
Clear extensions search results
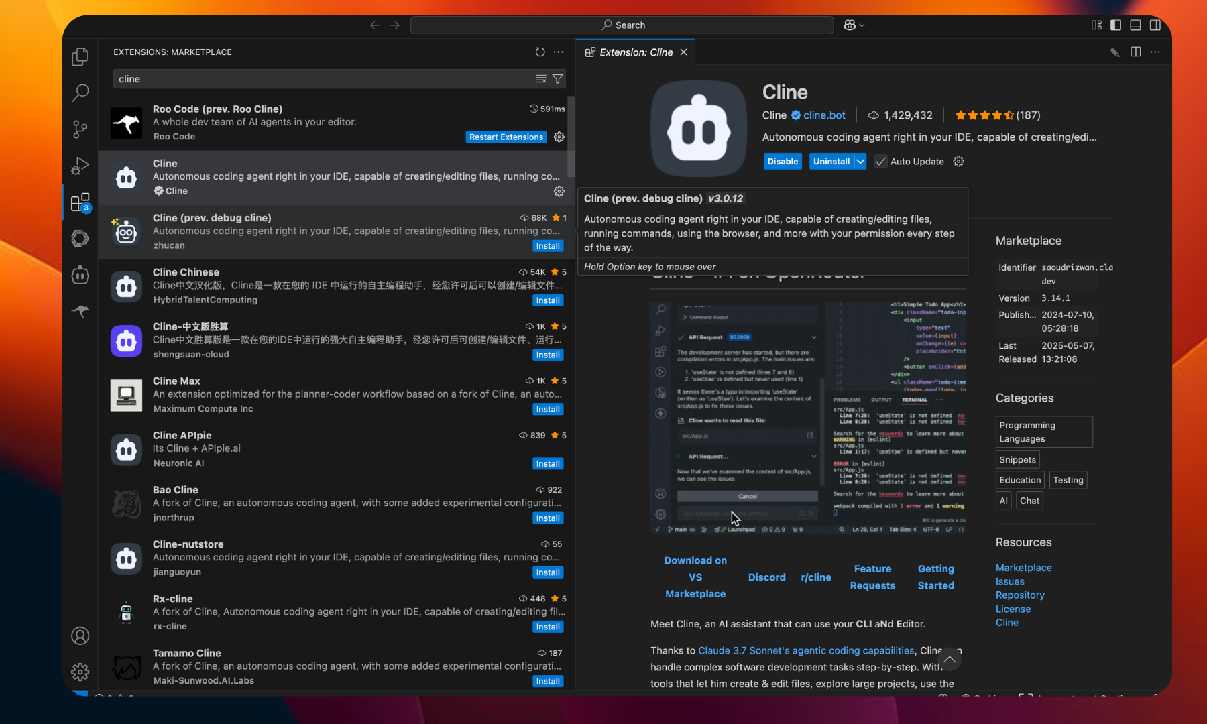coord(540,79)
